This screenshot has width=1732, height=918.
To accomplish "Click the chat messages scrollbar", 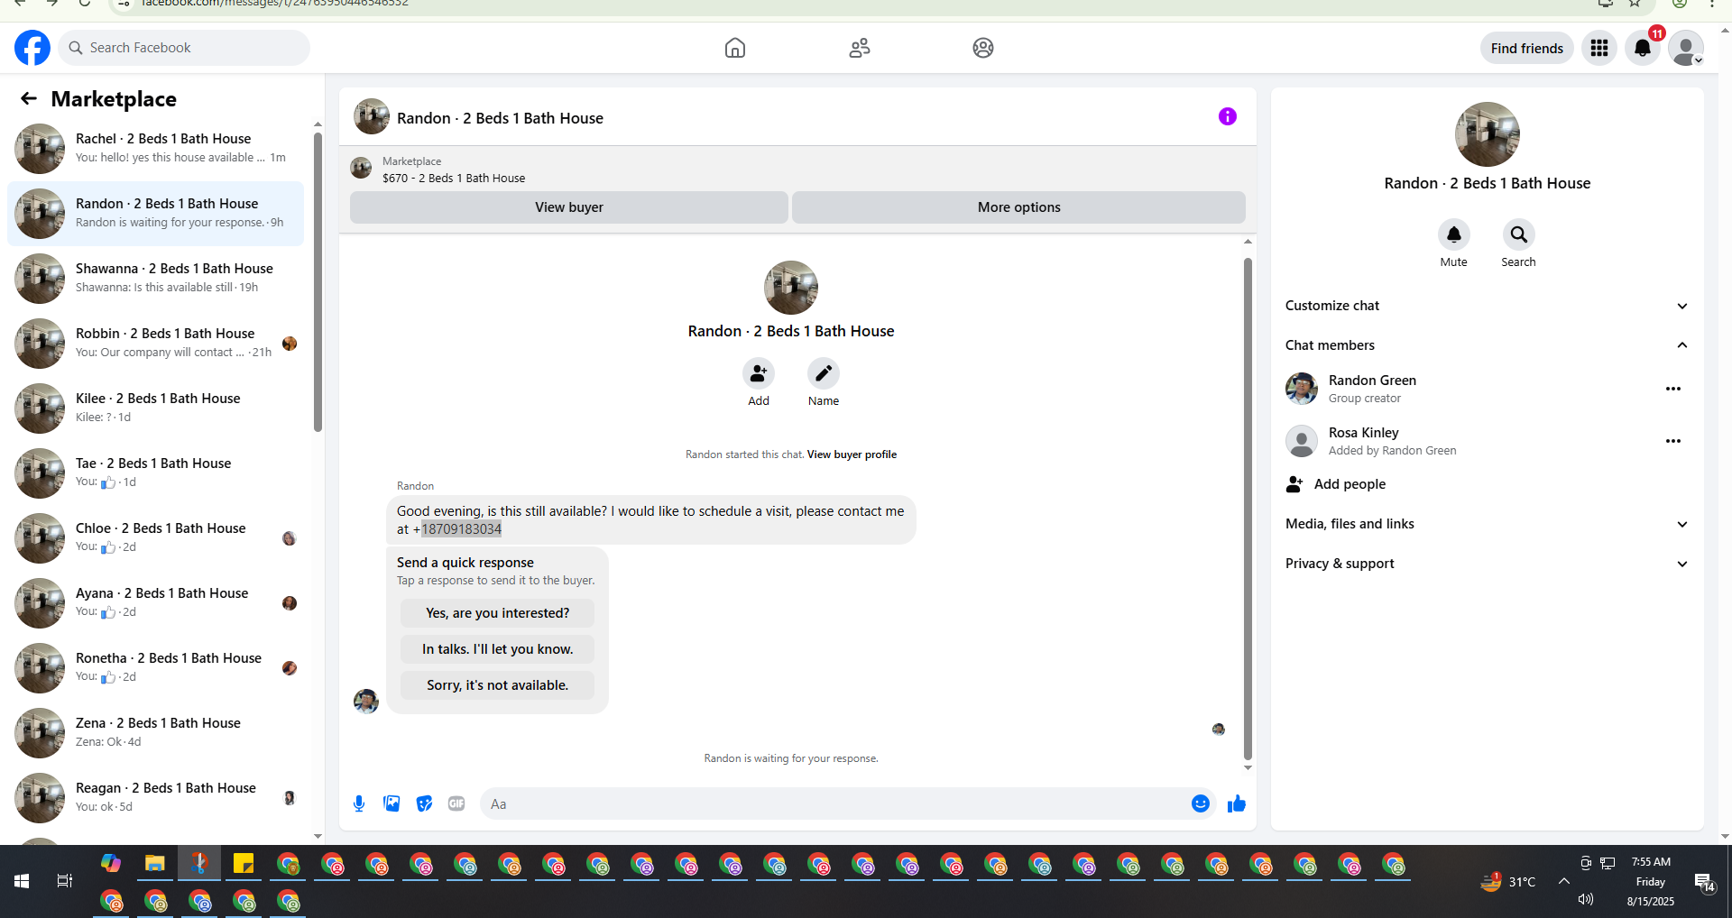I will pyautogui.click(x=1248, y=509).
